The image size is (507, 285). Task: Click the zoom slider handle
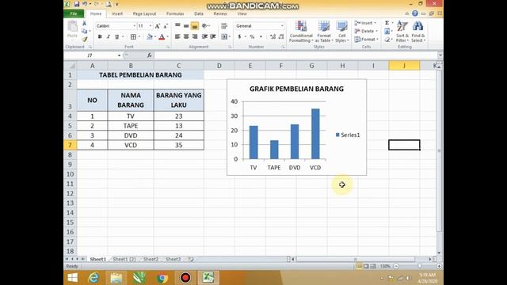pyautogui.click(x=419, y=266)
